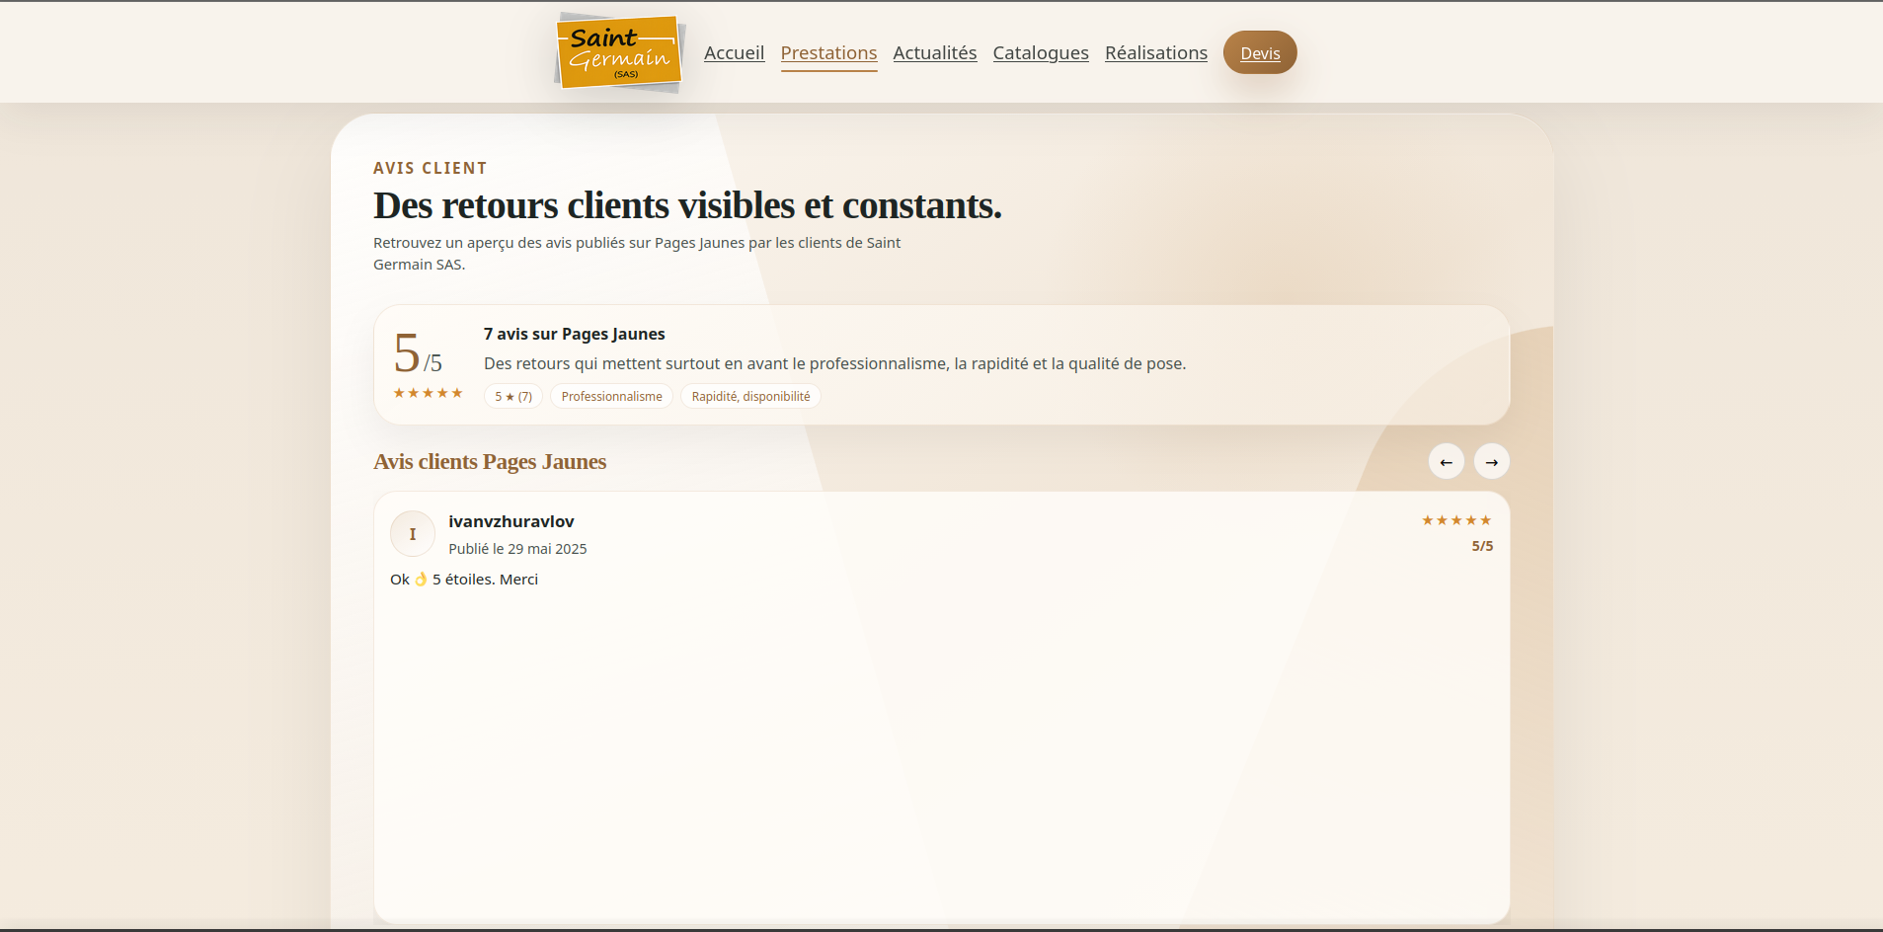Screen dimensions: 1883x932
Task: Open the Catalogues page
Action: (1041, 52)
